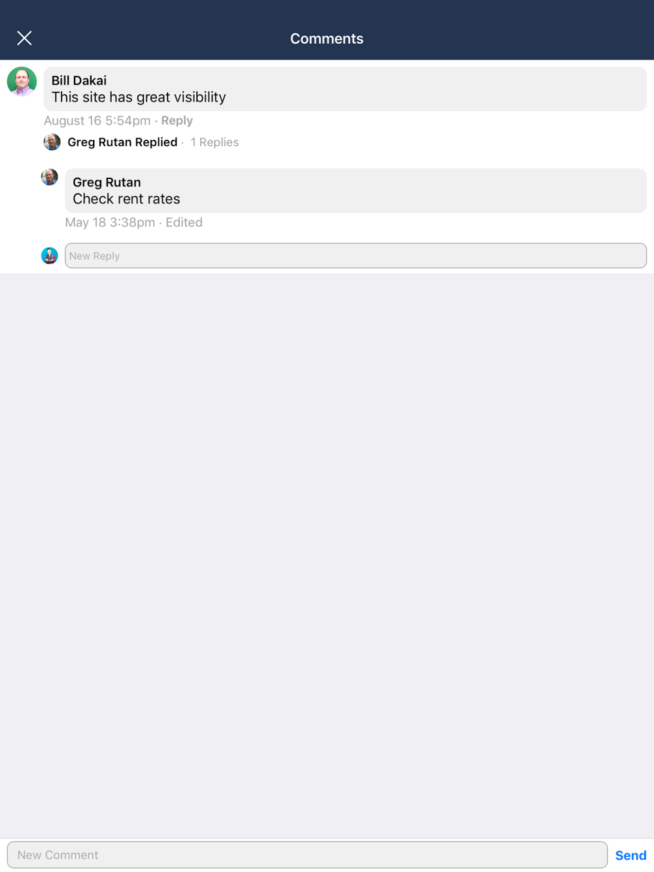
Task: Focus the New Comment text field
Action: click(x=307, y=855)
